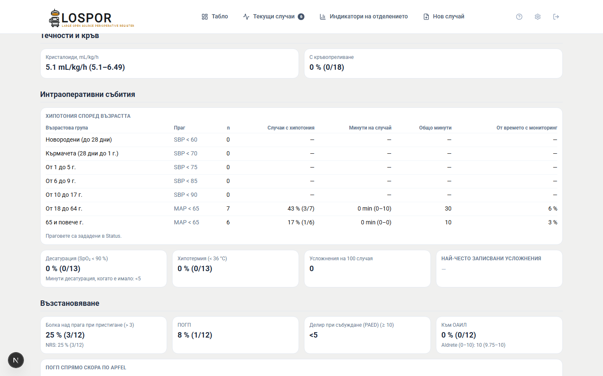This screenshot has height=376, width=603.
Task: Click the От времето с мониторинг header
Action: [x=527, y=128]
